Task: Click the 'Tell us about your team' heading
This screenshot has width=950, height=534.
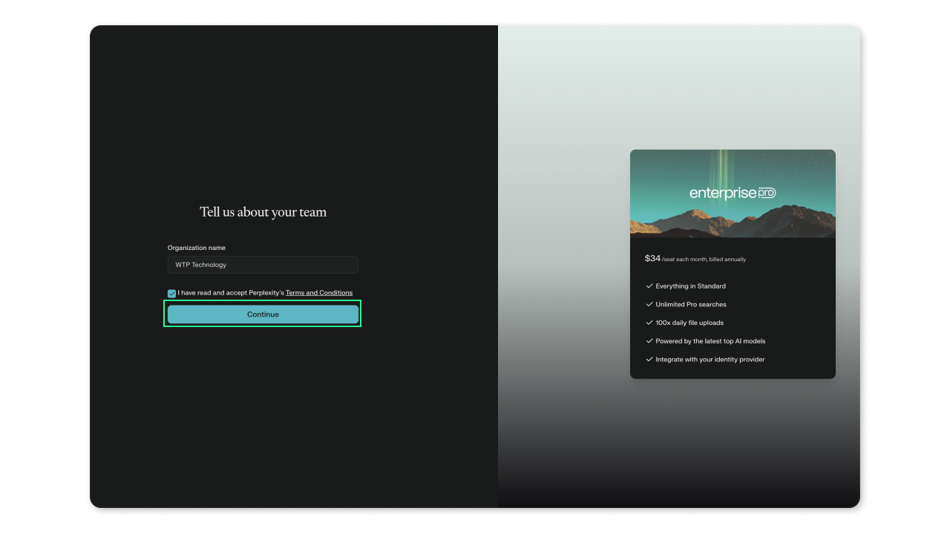Action: [263, 212]
